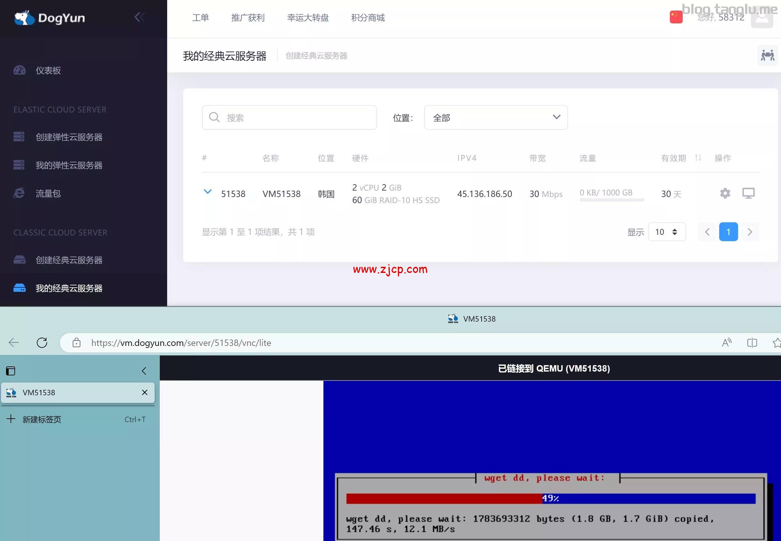Reload the VNC browser page
The height and width of the screenshot is (541, 781).
(42, 343)
